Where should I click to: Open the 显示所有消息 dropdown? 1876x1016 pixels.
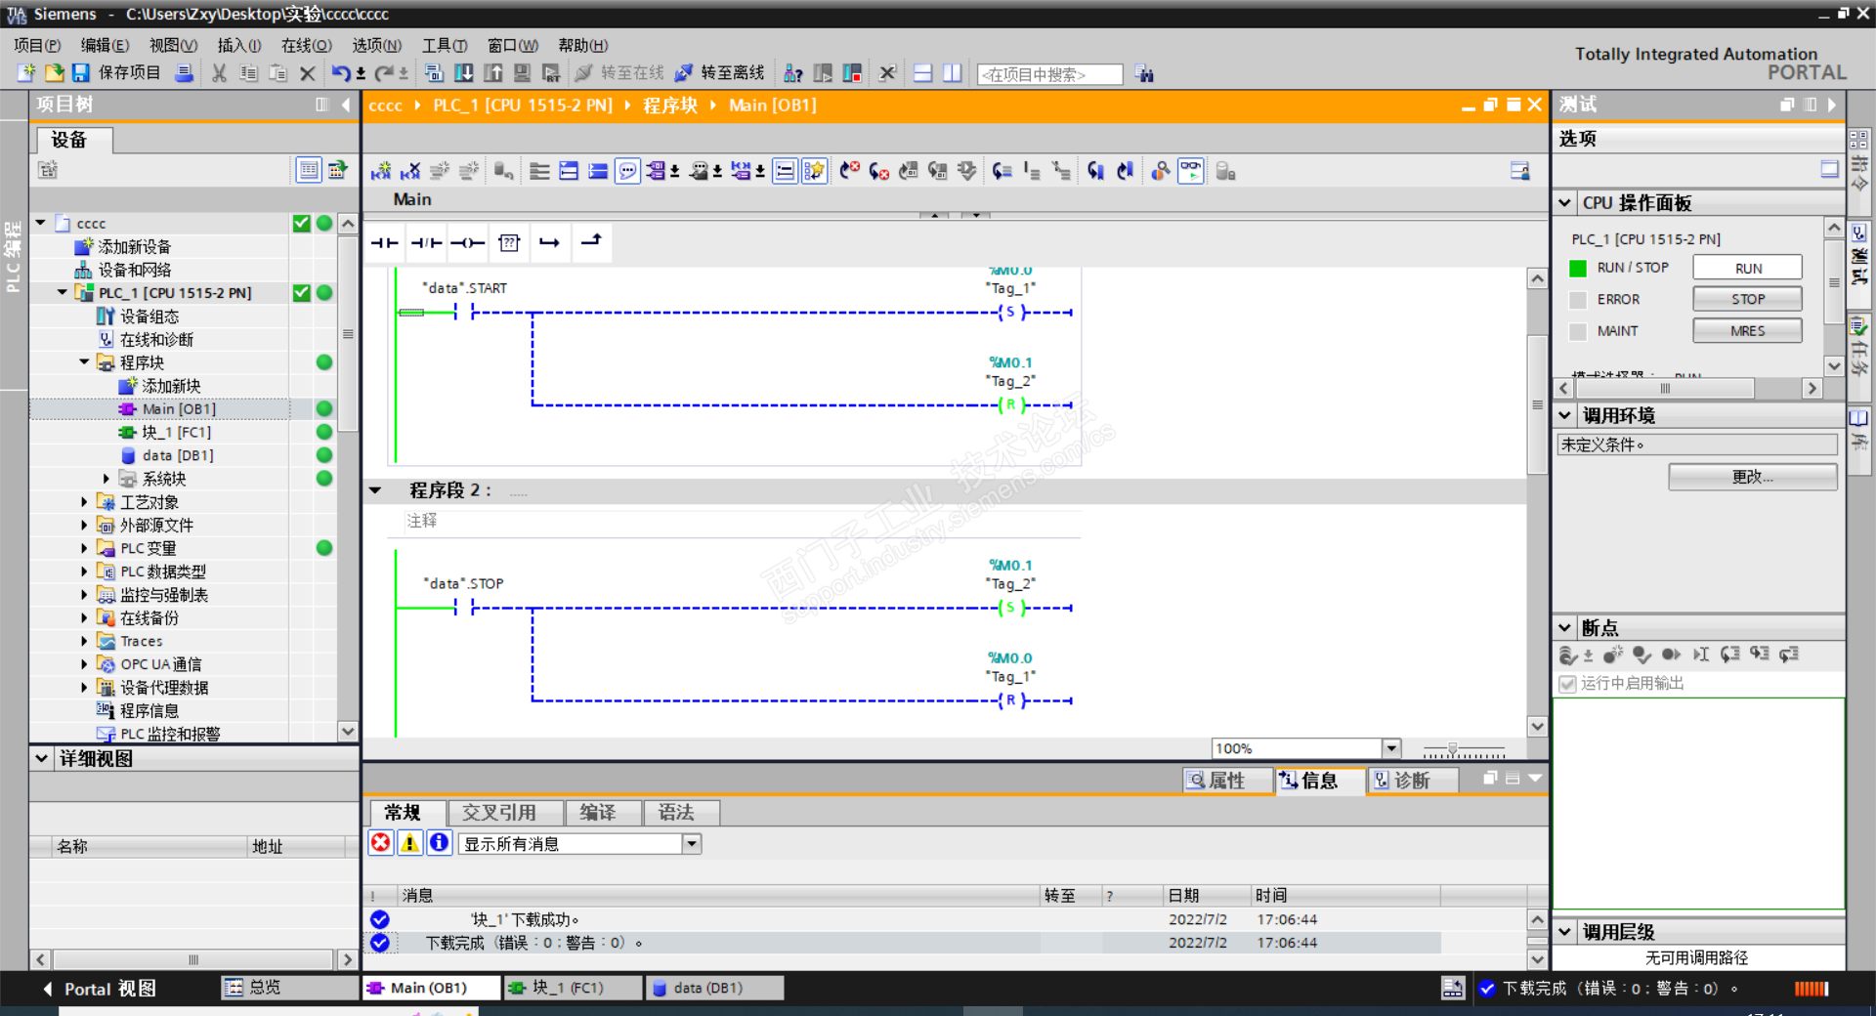coord(692,843)
